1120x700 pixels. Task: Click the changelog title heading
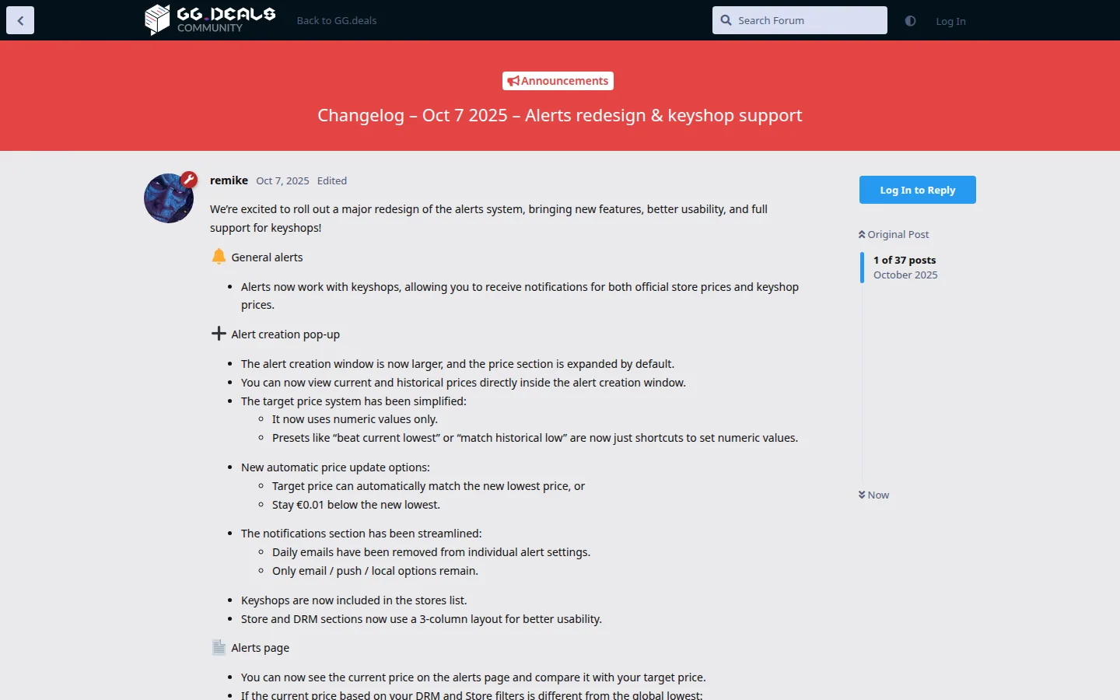point(560,115)
